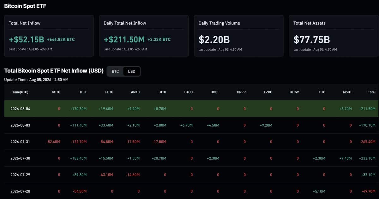Sort by the IBIT column header
The height and width of the screenshot is (199, 379).
[83, 92]
